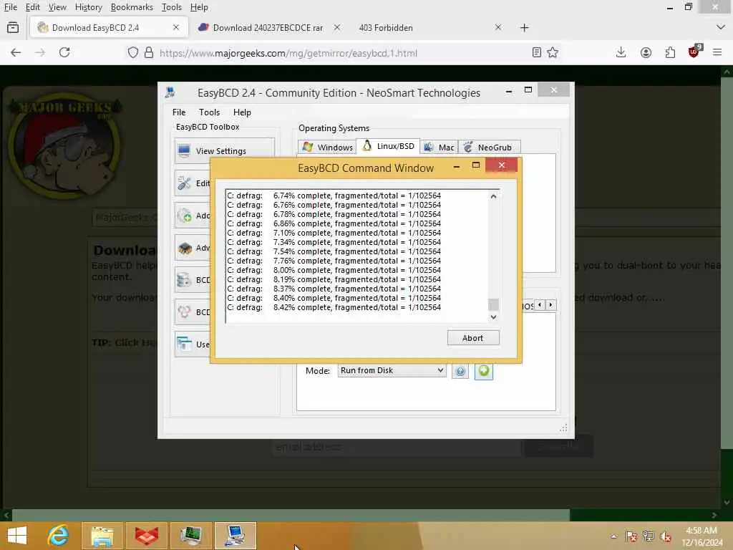Go back with the browser back arrow
The height and width of the screenshot is (550, 733).
(x=16, y=52)
